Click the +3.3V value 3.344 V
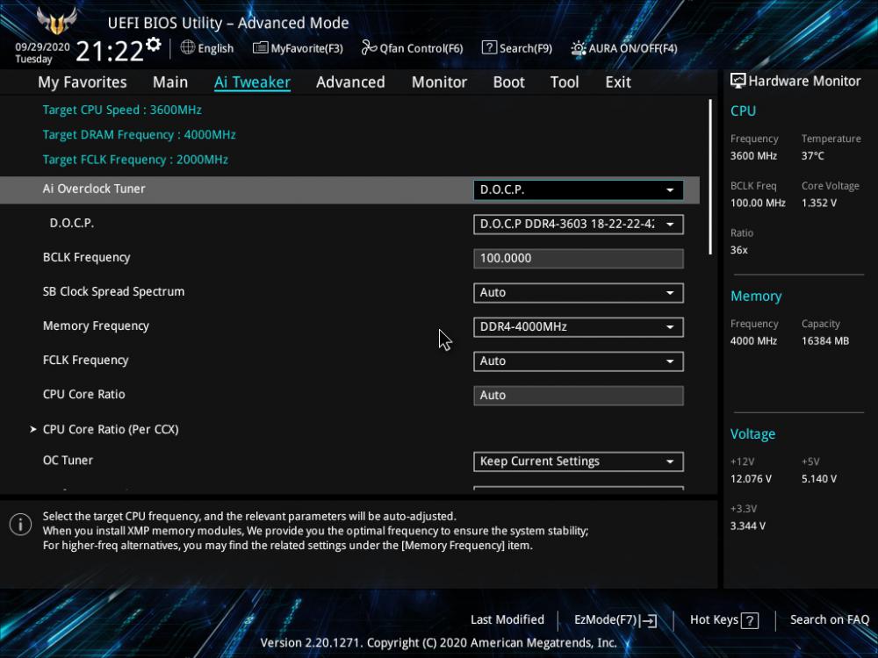 click(748, 526)
